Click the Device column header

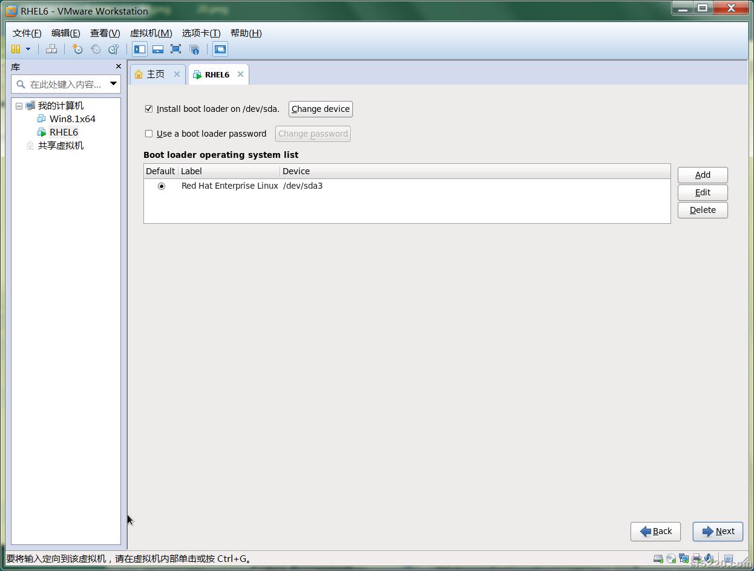tap(475, 171)
